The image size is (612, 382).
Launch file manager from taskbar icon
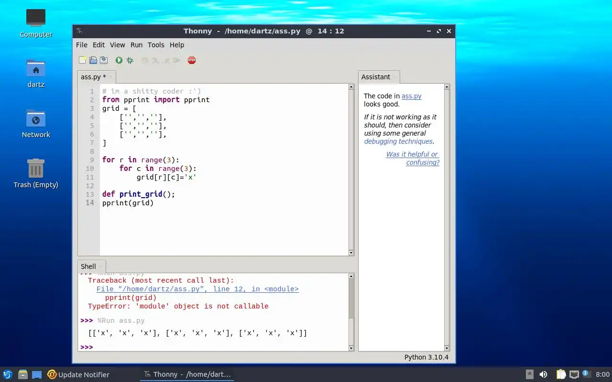(x=22, y=374)
